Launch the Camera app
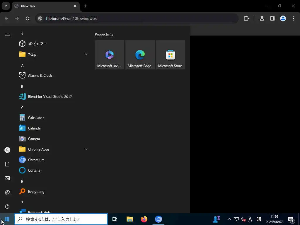 (x=53, y=139)
